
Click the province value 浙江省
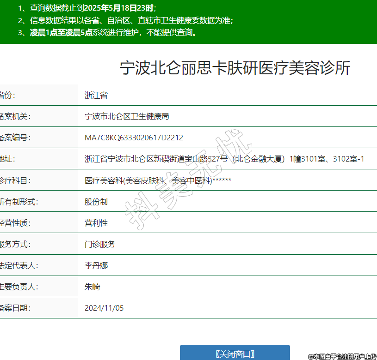coord(96,96)
